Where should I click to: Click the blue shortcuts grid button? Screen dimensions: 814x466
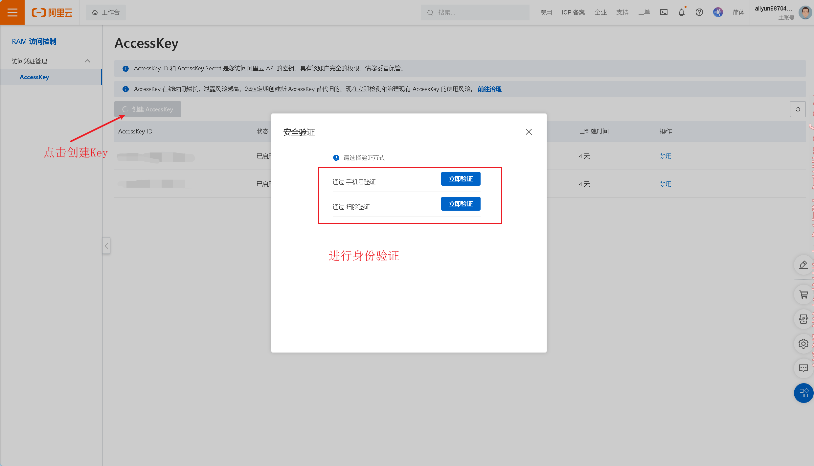point(803,393)
